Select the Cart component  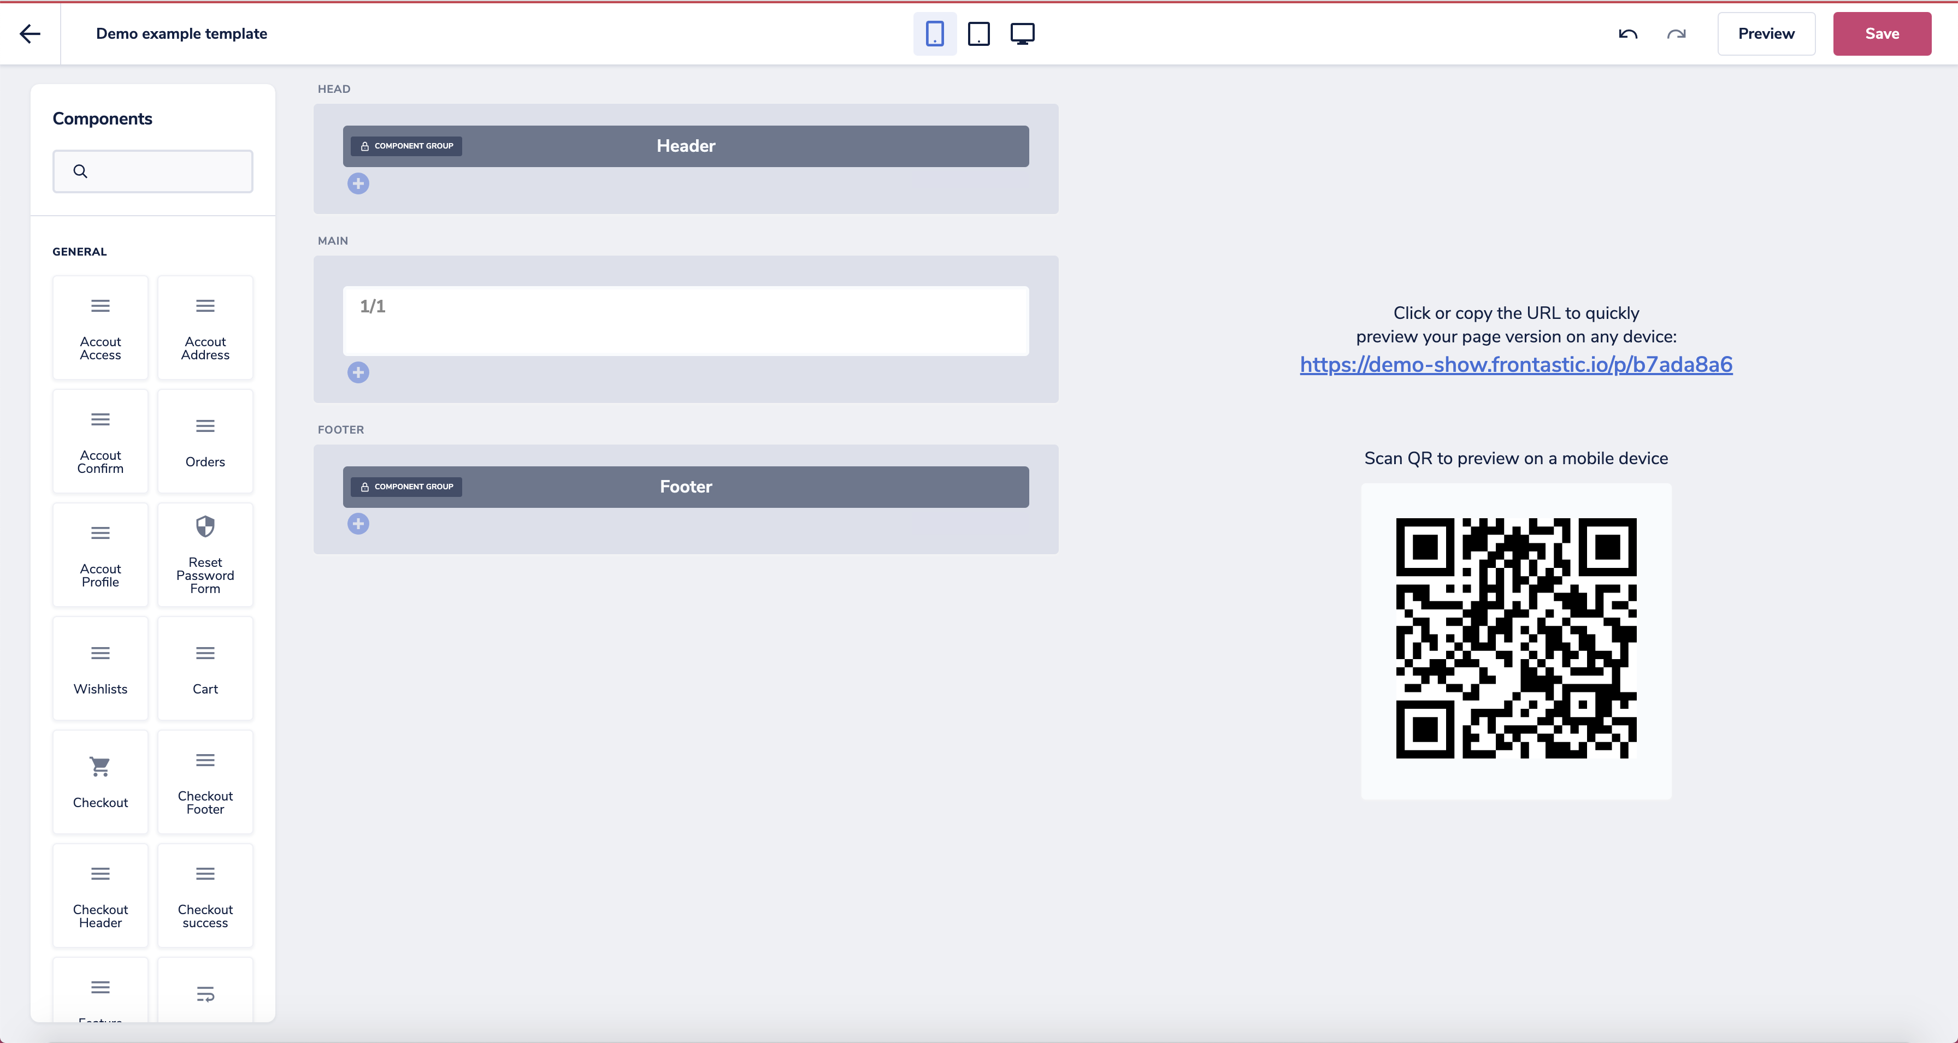[x=205, y=668]
